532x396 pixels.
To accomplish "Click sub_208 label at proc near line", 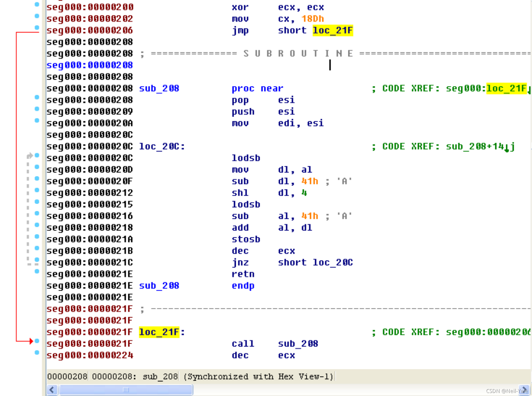I will tap(159, 88).
